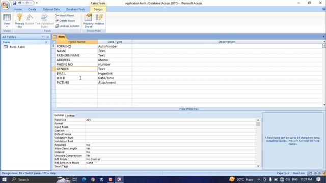Select the ADDRESS field name cell
Image resolution: width=326 pixels, height=183 pixels.
(77, 60)
